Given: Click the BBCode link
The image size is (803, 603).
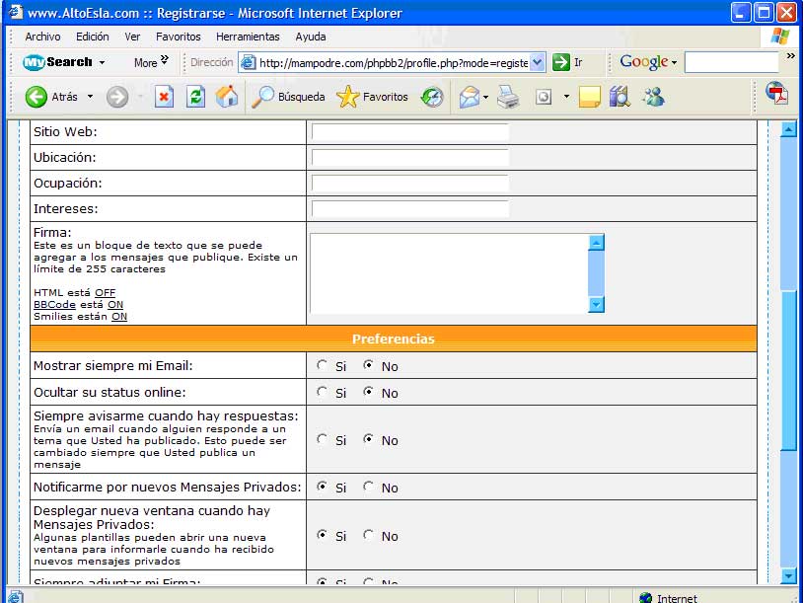Looking at the screenshot, I should [x=54, y=305].
